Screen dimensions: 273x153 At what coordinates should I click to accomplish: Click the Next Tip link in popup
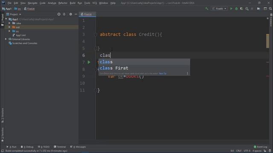coord(163,74)
